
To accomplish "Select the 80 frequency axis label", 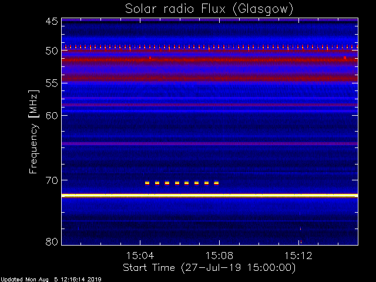I will coord(52,241).
